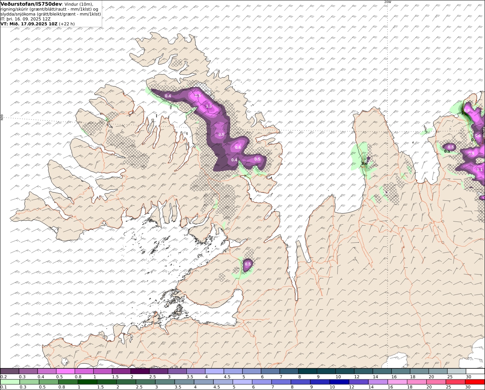The height and width of the screenshot is (390, 485).
Task: Click the pale lavender swatch at 5 in the bottom legend row
Action: coord(243,382)
